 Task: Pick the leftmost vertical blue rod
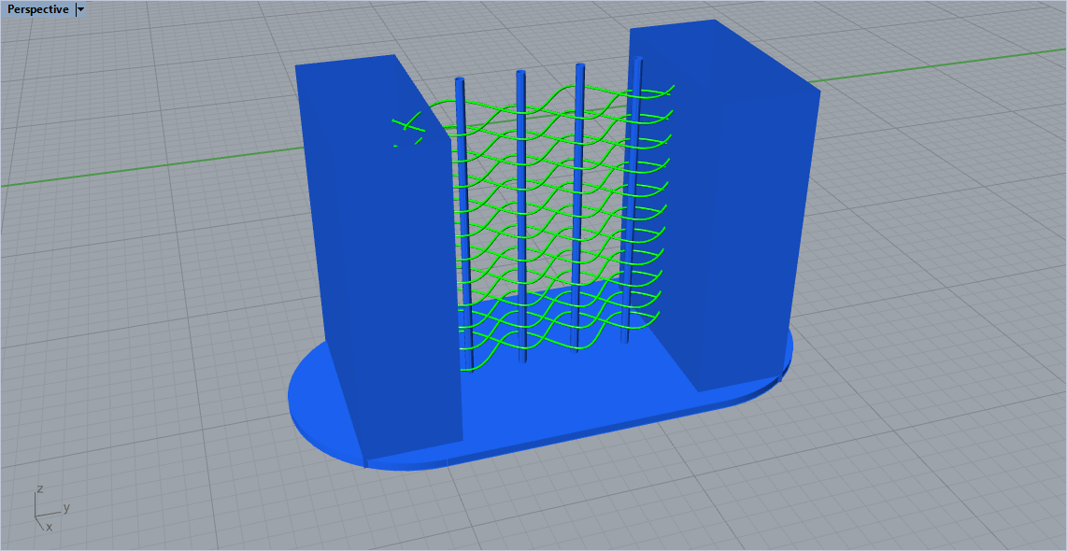pos(464,224)
